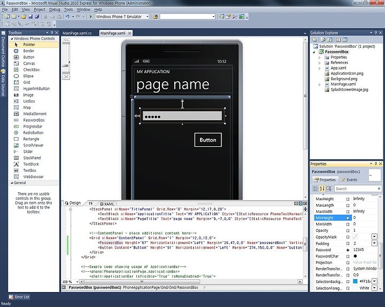The image size is (385, 307).
Task: Expand the Properties node in Solution Explorer
Action: 319,57
